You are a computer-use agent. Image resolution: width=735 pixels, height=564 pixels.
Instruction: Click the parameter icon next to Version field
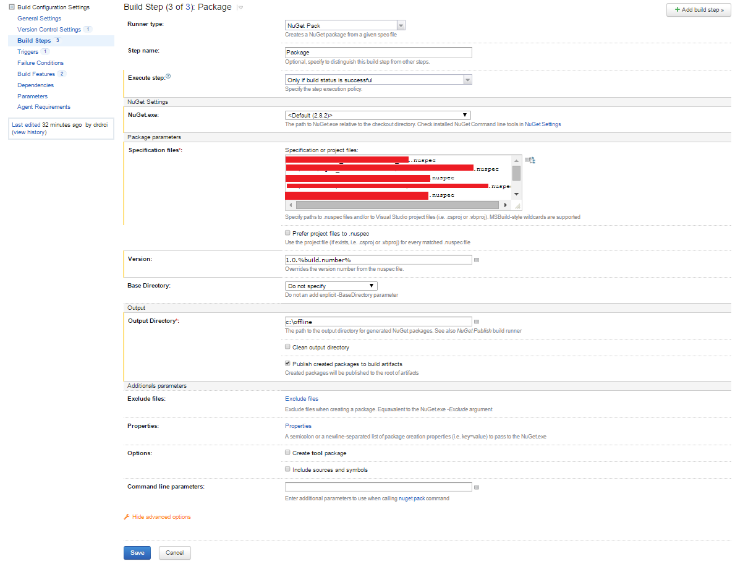[x=477, y=260]
